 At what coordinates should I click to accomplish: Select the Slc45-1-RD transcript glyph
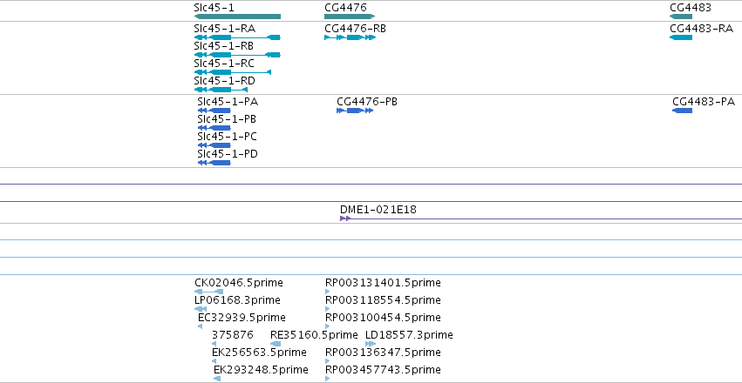[221, 90]
